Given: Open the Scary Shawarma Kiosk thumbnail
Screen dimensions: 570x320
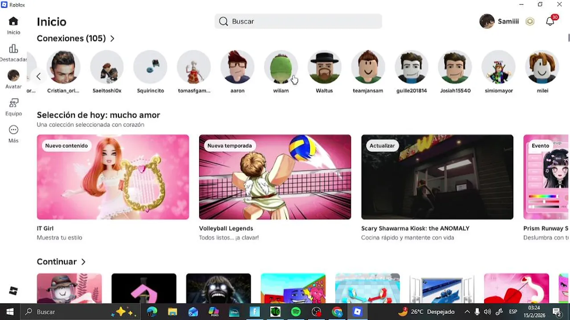Looking at the screenshot, I should 437,177.
